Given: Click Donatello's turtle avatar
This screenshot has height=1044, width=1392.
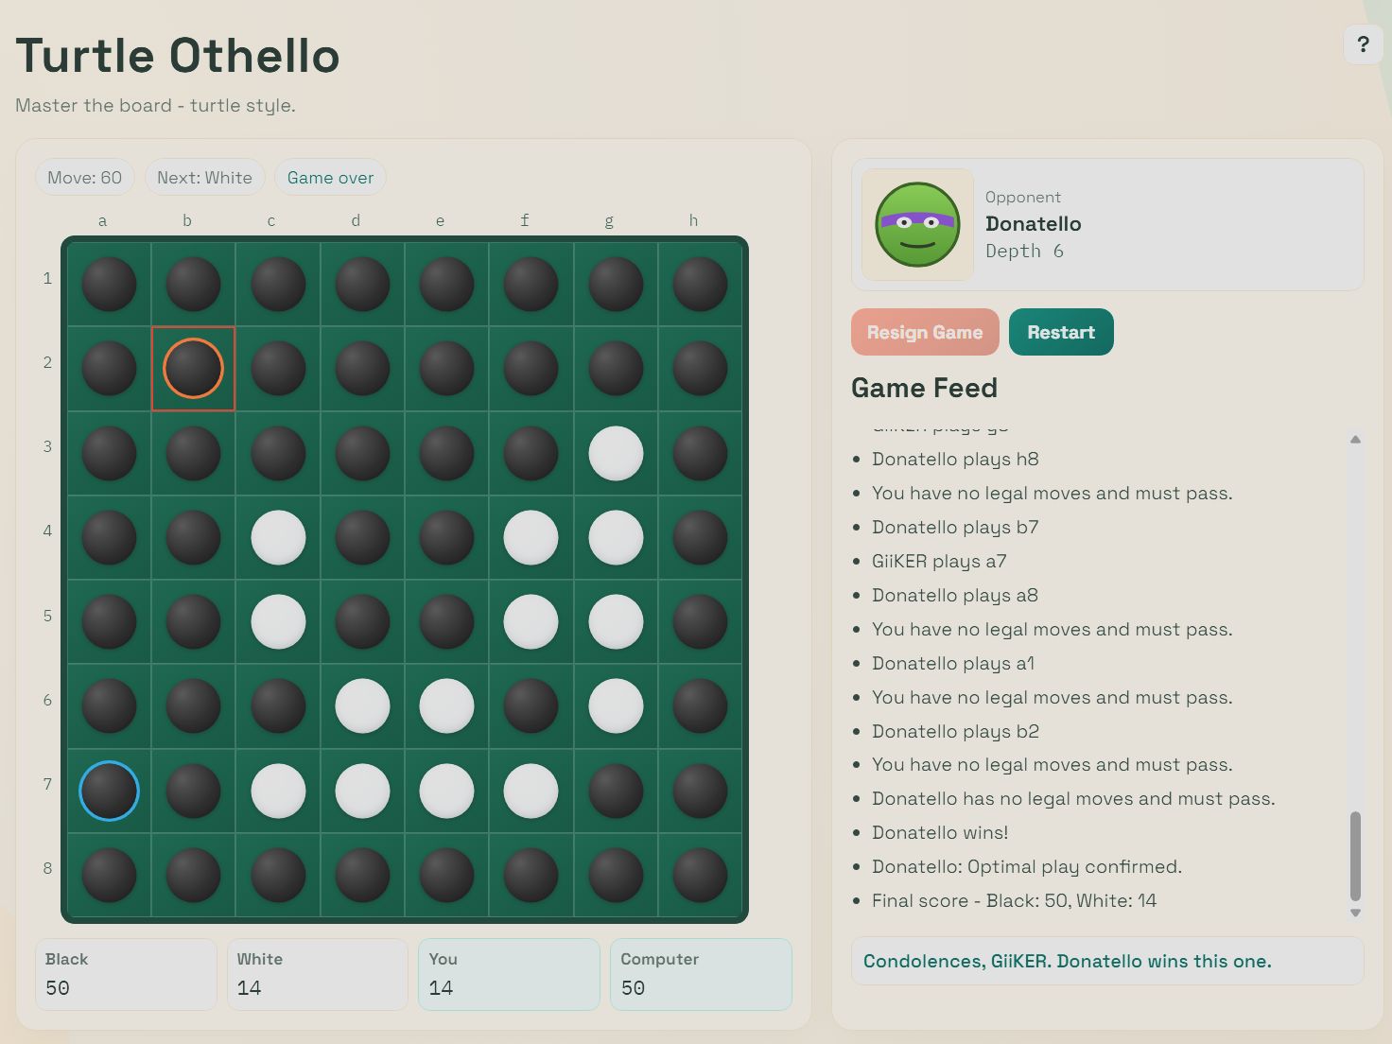Looking at the screenshot, I should [x=917, y=225].
